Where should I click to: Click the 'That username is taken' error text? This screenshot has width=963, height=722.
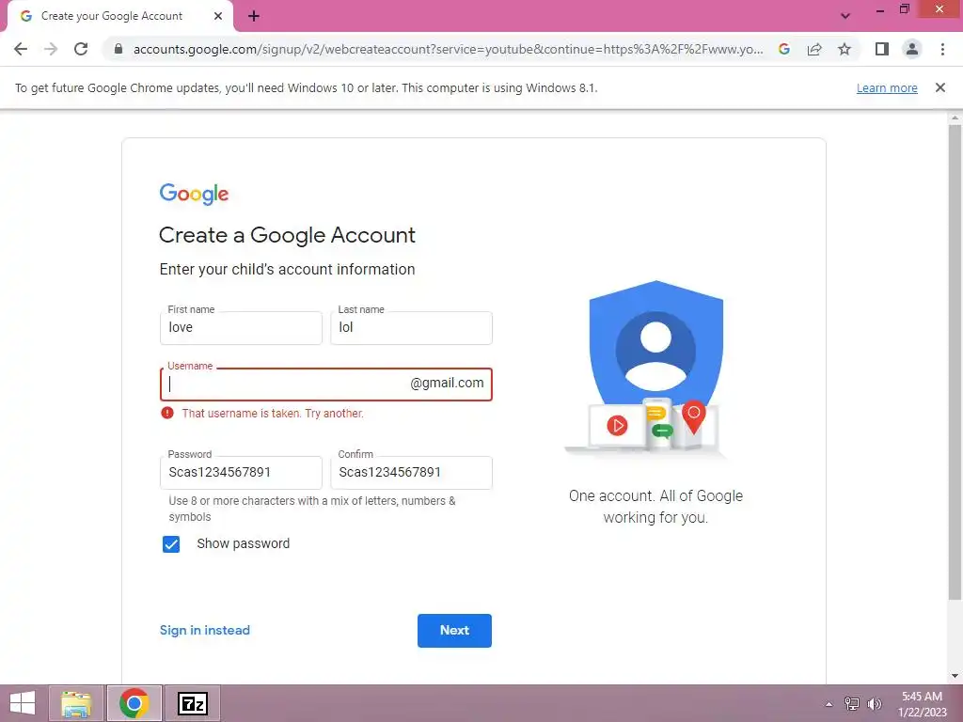coord(273,414)
